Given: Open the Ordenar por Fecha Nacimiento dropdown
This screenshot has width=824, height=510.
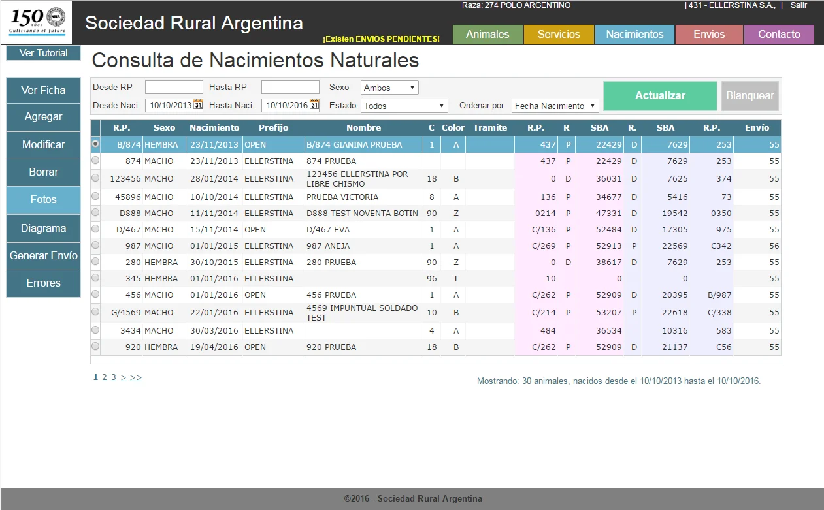Looking at the screenshot, I should 555,106.
